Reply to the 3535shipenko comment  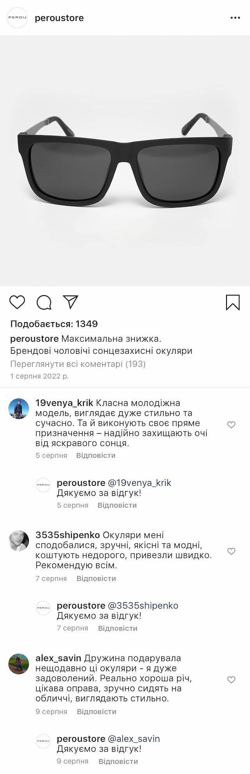96,578
